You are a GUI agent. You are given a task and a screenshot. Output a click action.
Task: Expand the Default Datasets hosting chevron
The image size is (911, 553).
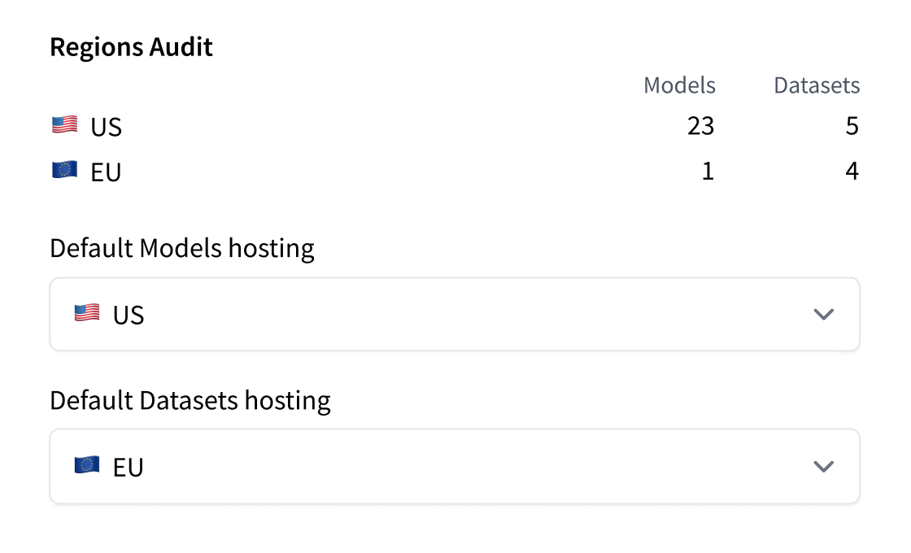click(823, 467)
